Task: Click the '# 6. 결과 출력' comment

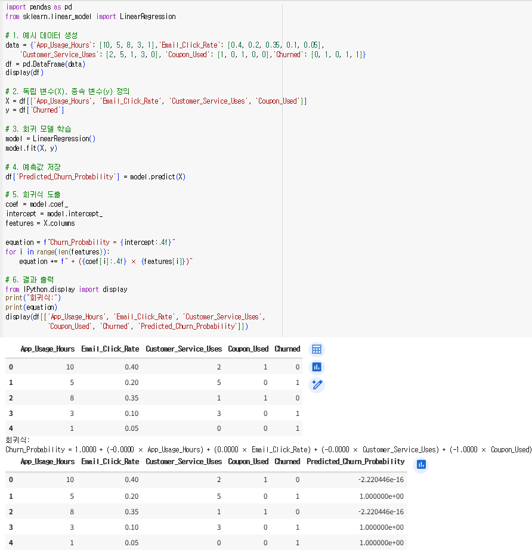Action: (x=29, y=280)
